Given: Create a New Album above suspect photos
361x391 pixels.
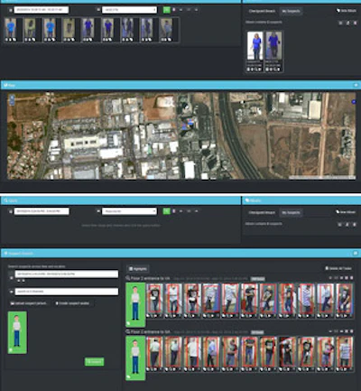Looking at the screenshot, I should click(x=346, y=11).
